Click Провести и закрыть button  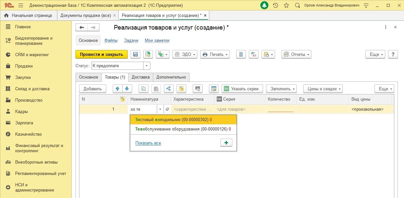101,55
